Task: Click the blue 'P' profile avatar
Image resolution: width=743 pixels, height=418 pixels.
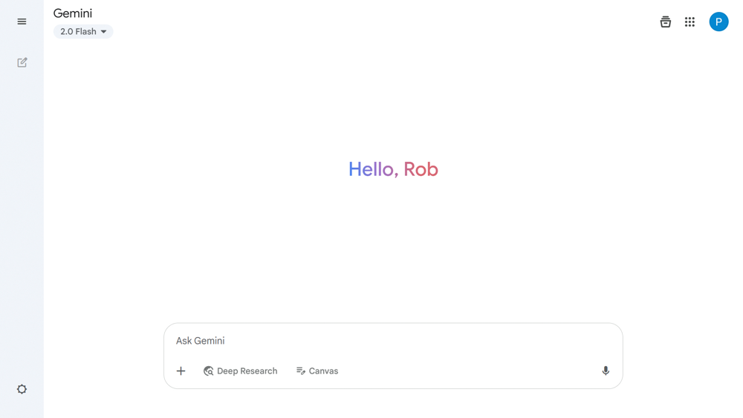Action: pos(718,22)
